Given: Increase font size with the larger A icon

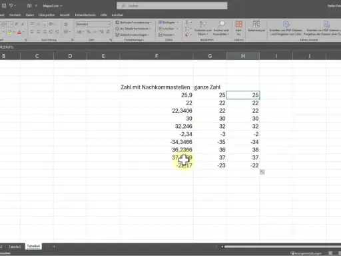Looking at the screenshot, I should click(x=17, y=24).
